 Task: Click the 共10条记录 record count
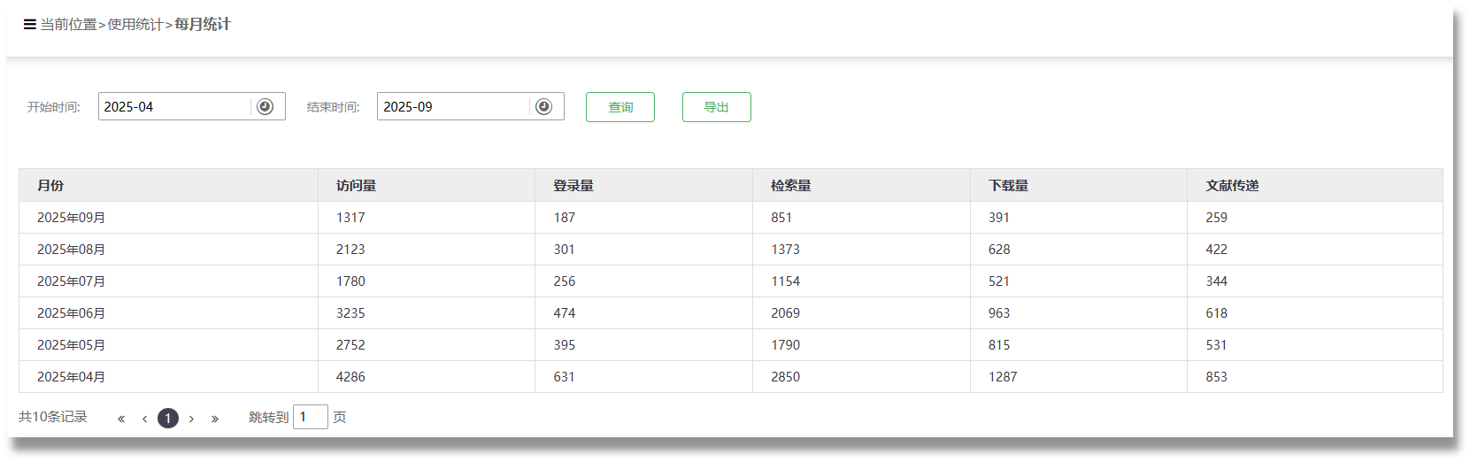[x=53, y=417]
